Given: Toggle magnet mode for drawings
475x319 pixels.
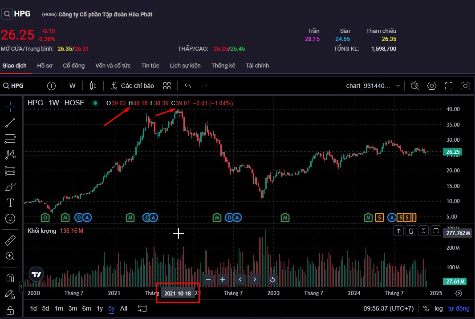Looking at the screenshot, I should point(10,278).
